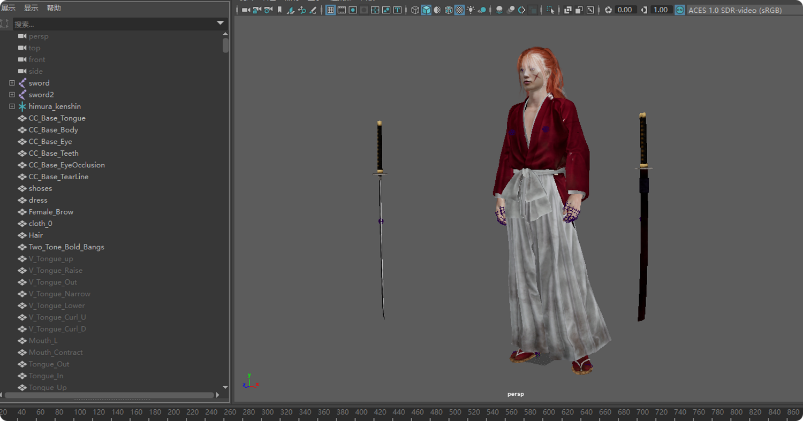
Task: Click the outliner scroll down arrow
Action: [x=225, y=387]
